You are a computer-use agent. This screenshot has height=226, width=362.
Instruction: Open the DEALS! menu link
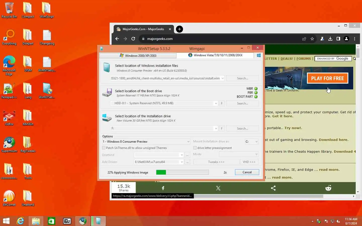pyautogui.click(x=287, y=59)
